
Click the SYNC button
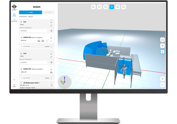coord(49,12)
